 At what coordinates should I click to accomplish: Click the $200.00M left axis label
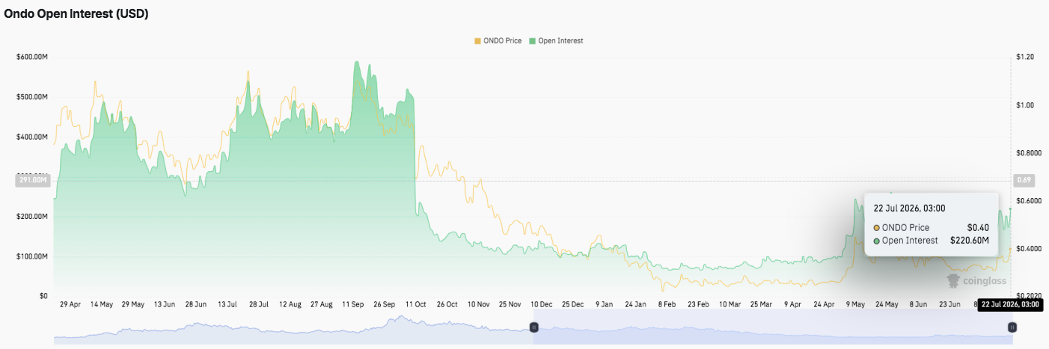(x=31, y=217)
